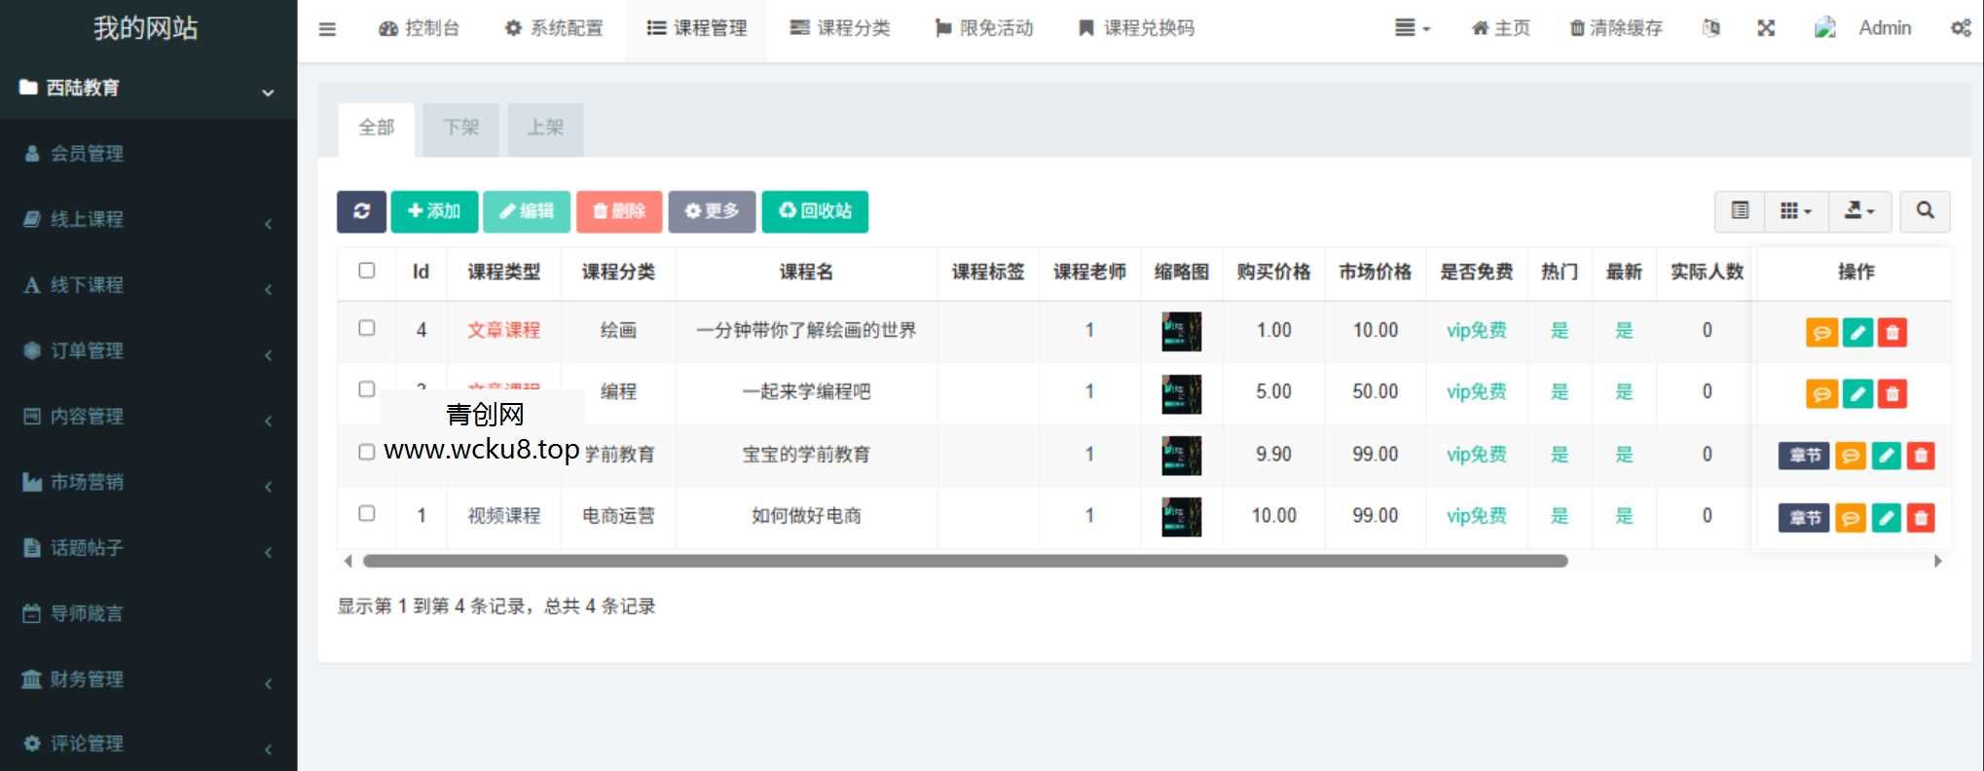Switch to 限免活动 tab
The height and width of the screenshot is (771, 1984).
tap(984, 28)
